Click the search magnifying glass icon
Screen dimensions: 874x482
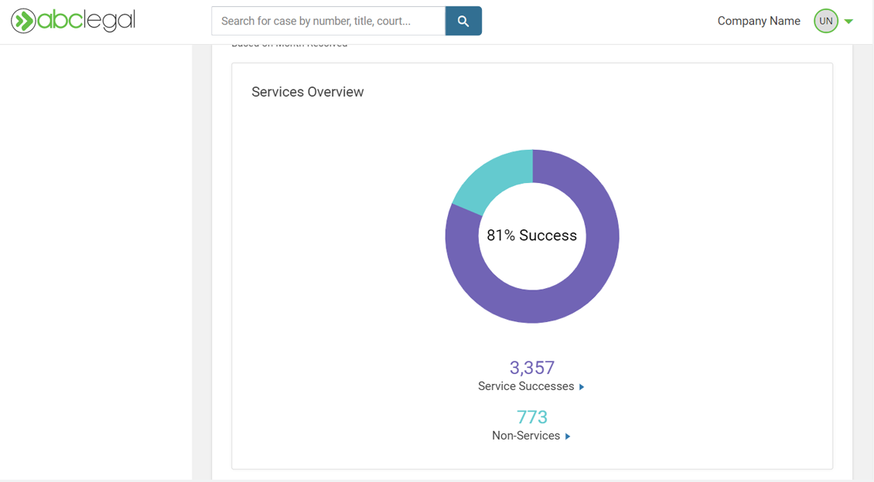coord(463,21)
